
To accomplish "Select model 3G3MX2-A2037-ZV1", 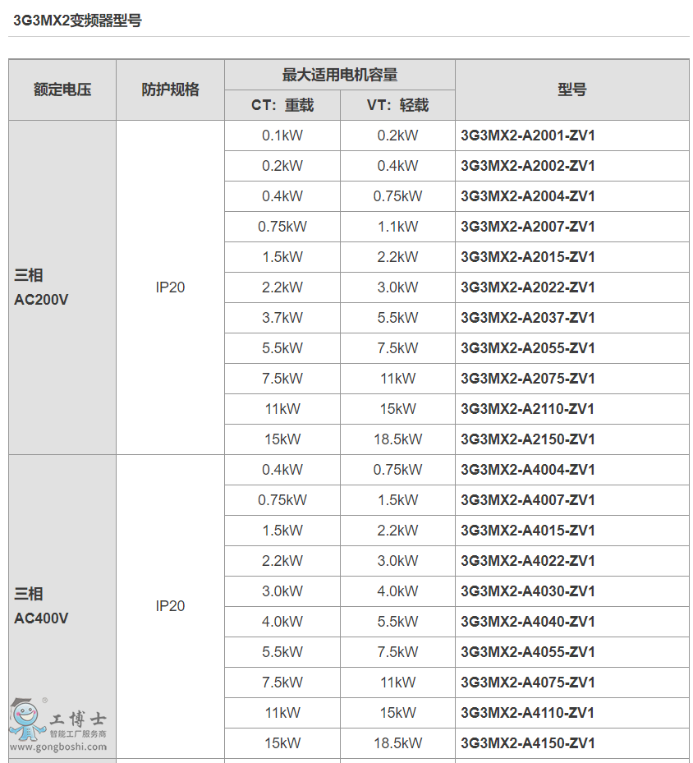I will pos(528,318).
